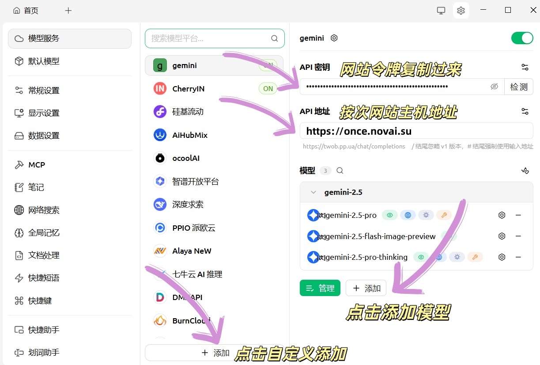
Task: Remove gemini-2.5-flash-image-preview model with minus icon
Action: click(x=518, y=236)
